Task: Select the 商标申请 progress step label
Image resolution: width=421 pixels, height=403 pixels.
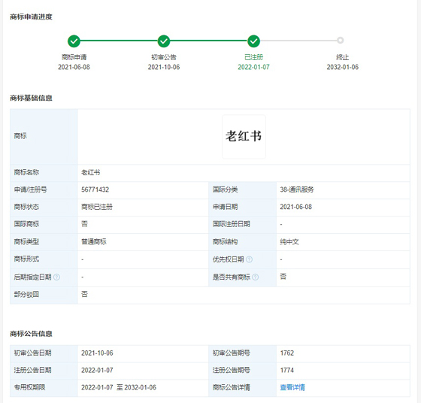Action: pos(74,57)
